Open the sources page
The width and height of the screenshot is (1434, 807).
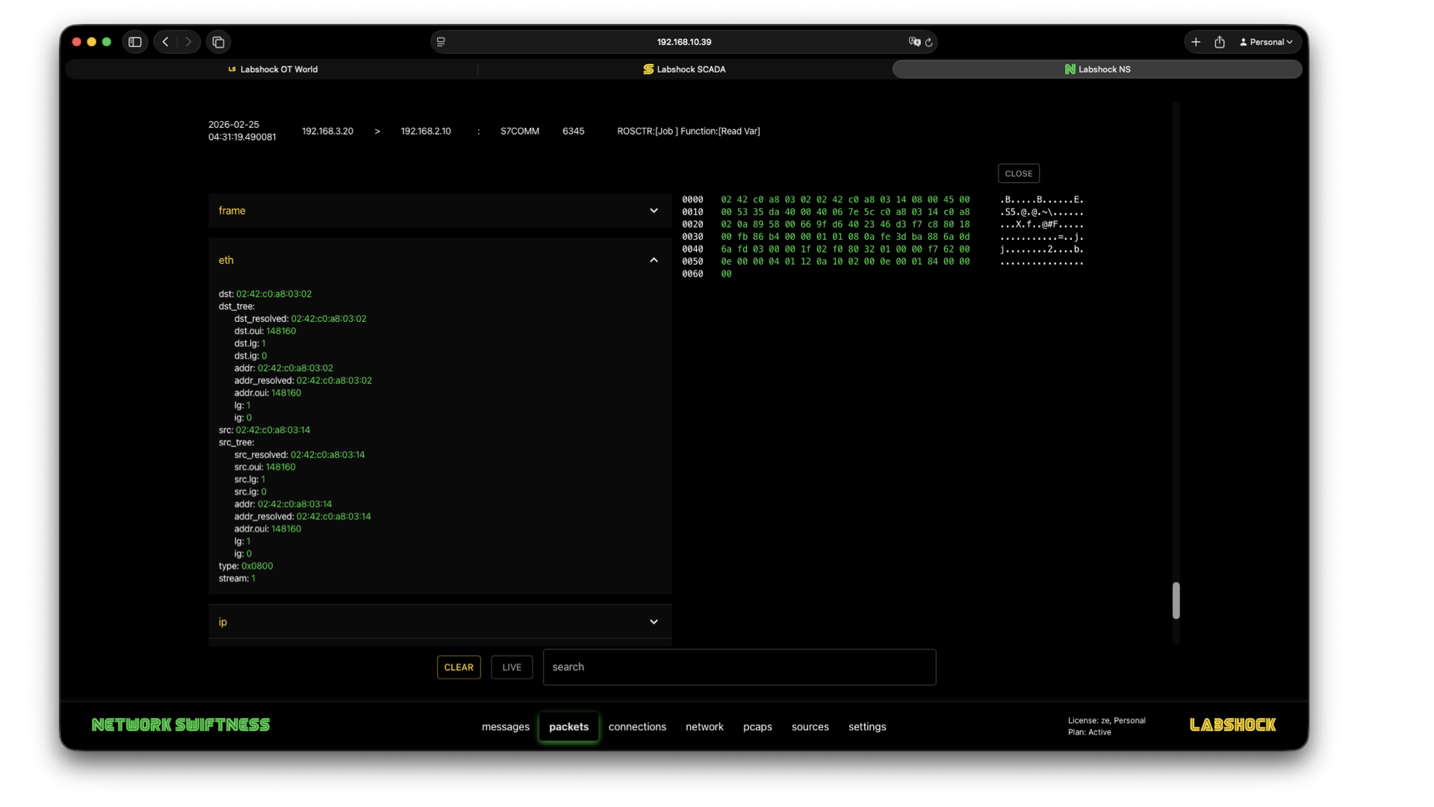810,726
